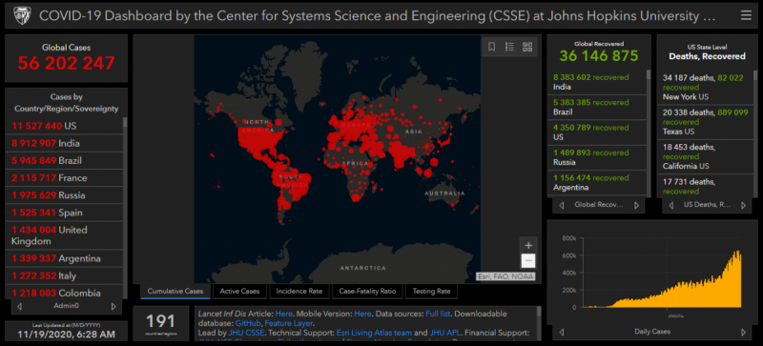
Task: Switch to the Incidence Rate tab
Action: tap(299, 291)
